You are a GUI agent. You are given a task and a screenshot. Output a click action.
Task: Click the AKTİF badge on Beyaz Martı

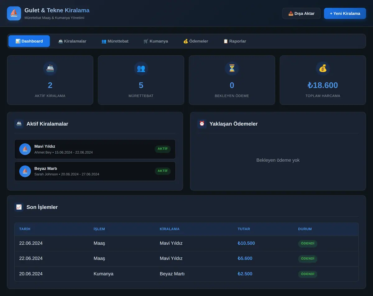point(163,171)
